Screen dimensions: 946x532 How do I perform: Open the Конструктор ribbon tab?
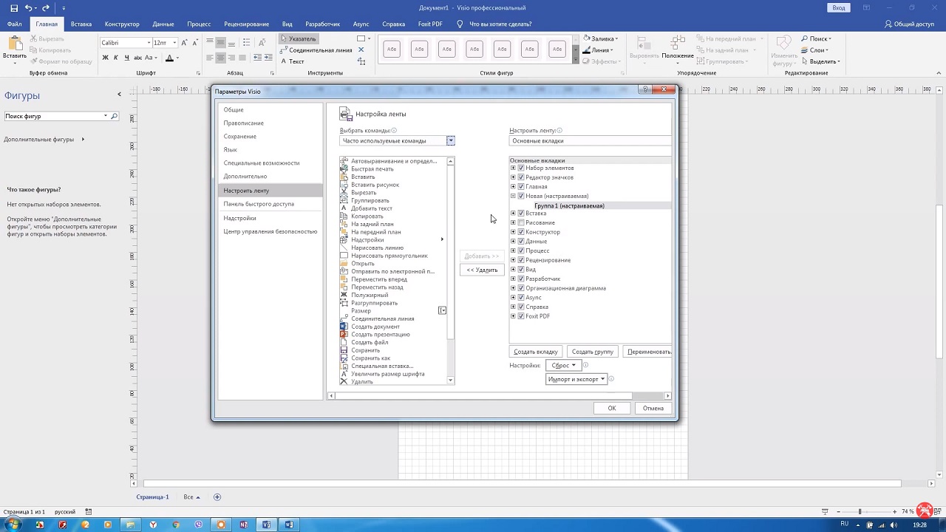pyautogui.click(x=122, y=24)
